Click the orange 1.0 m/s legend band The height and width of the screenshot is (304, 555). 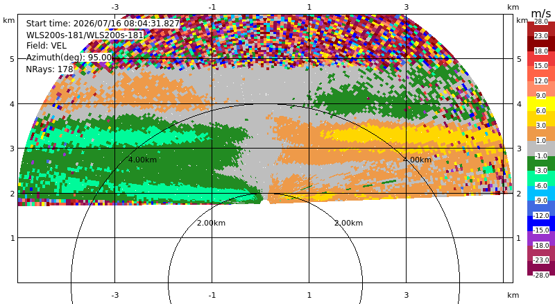coord(541,133)
